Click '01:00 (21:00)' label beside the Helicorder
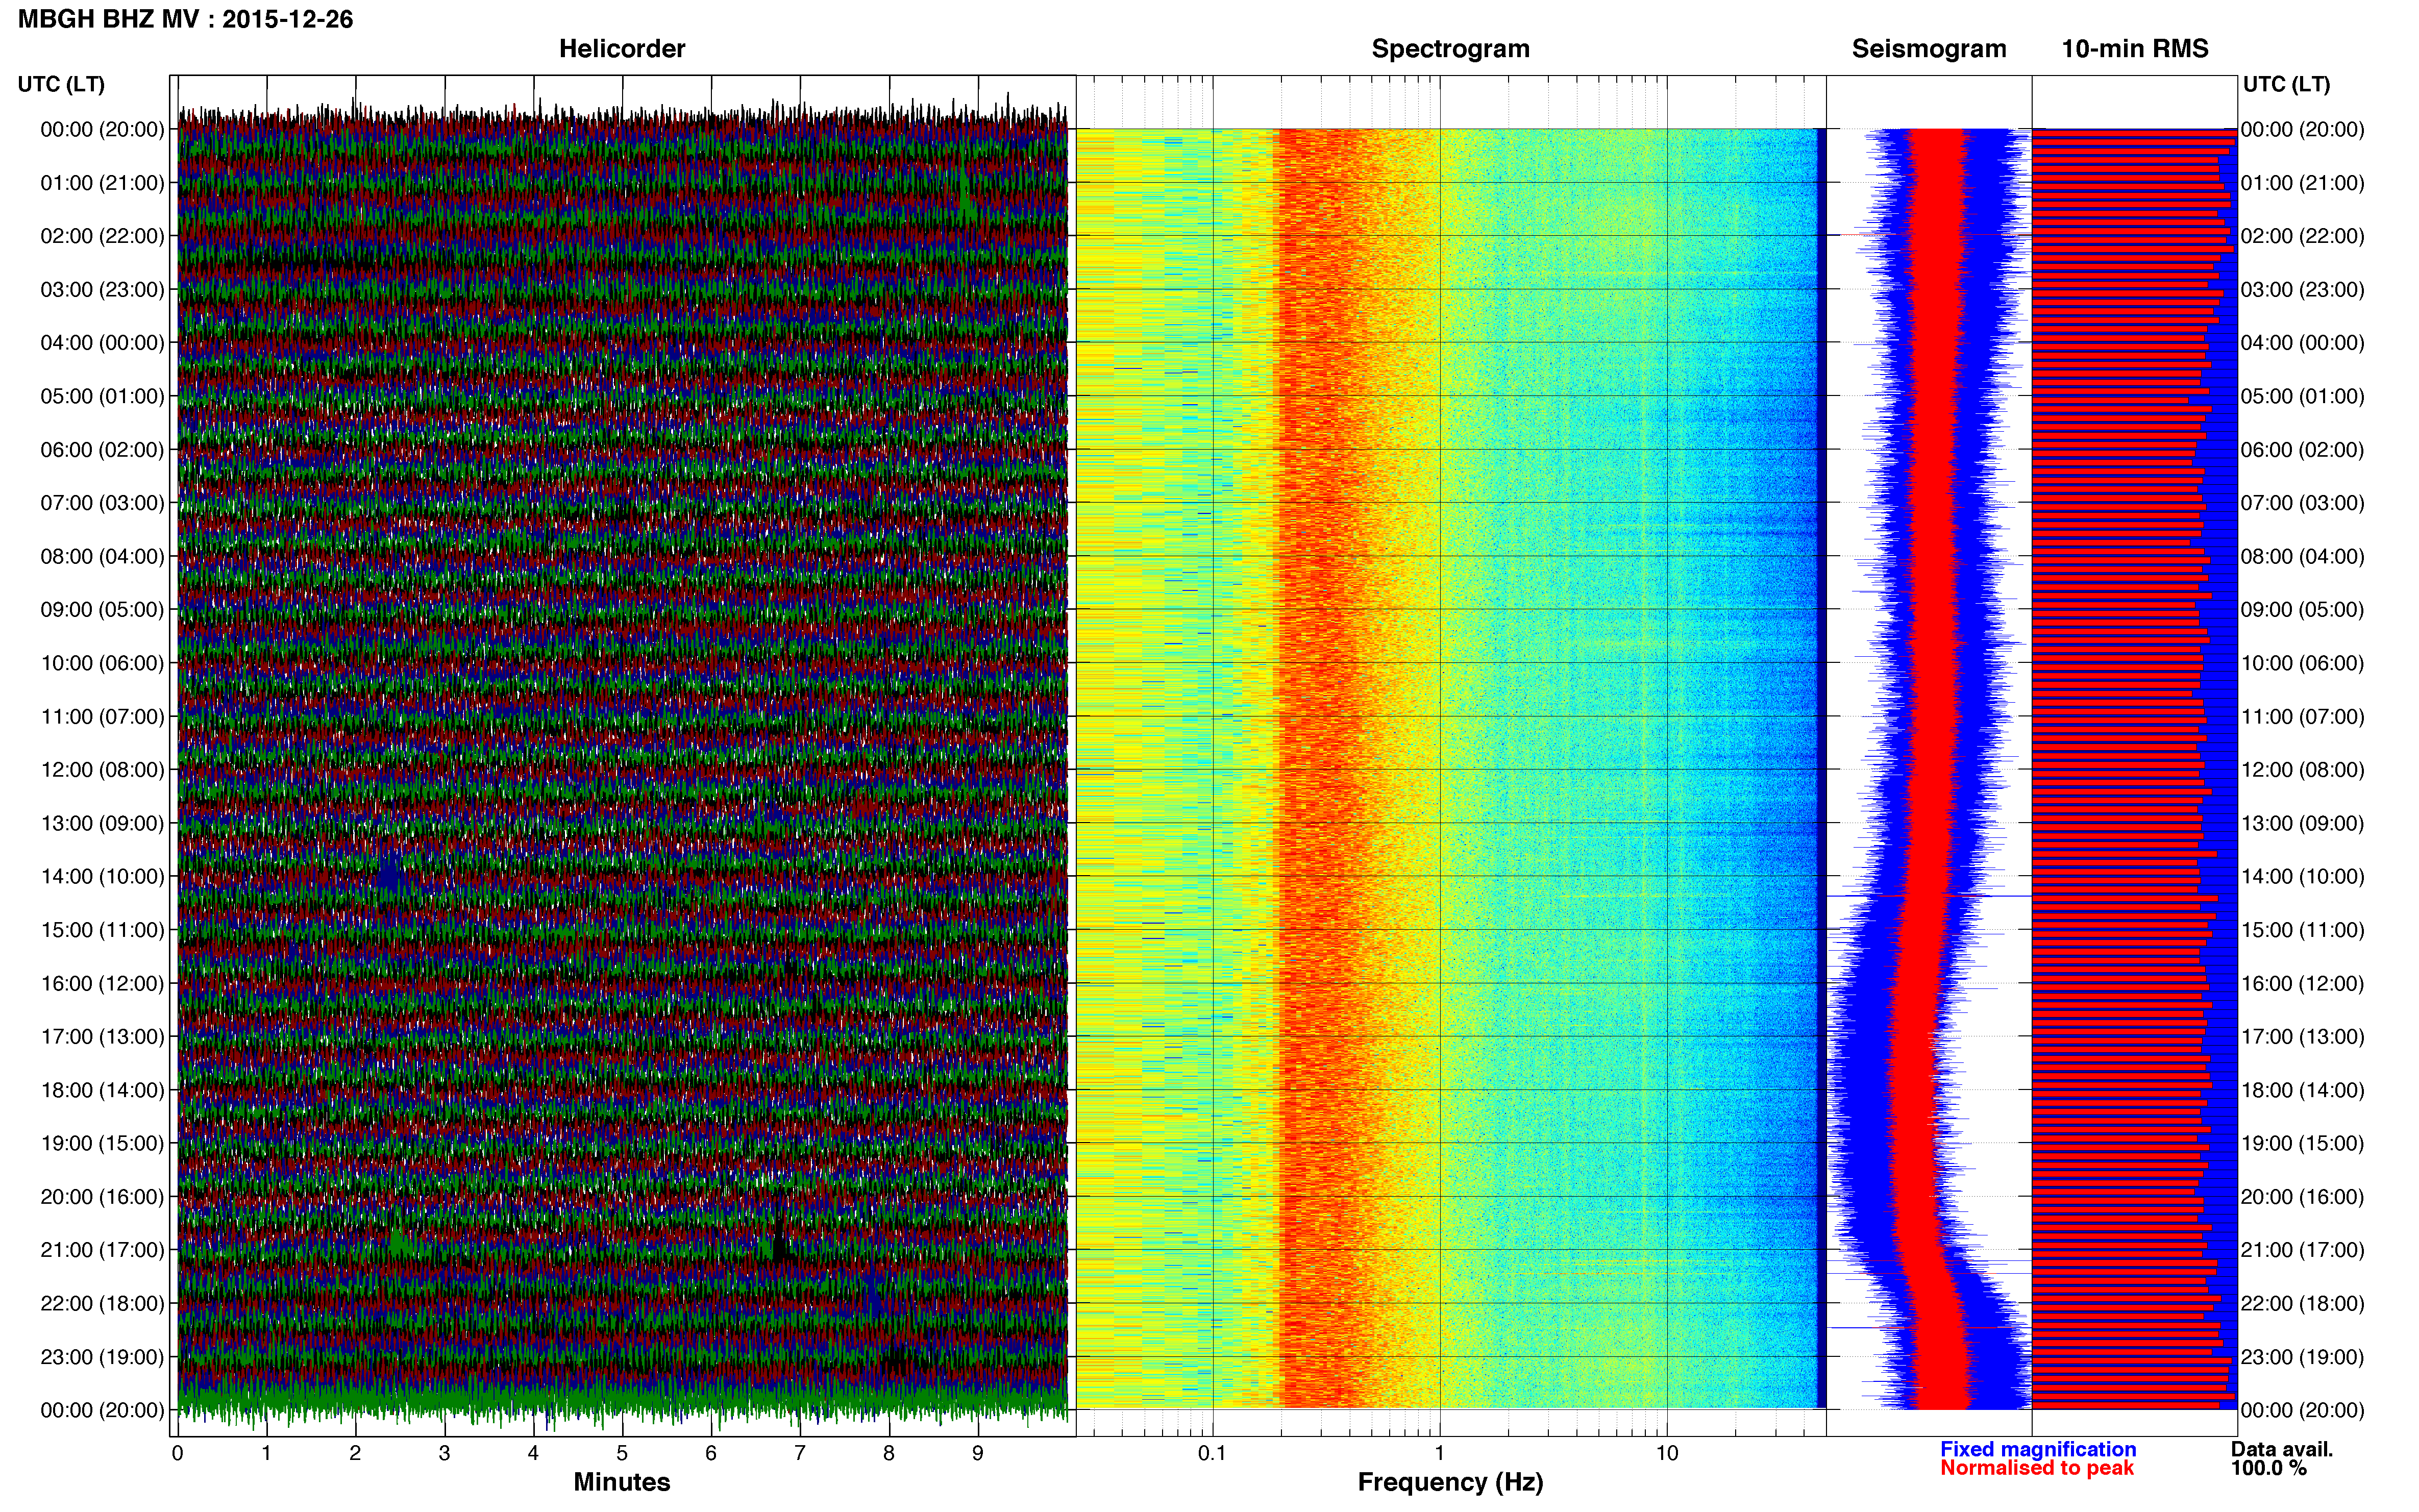Screen dimensions: 2419x1512 click(x=102, y=183)
